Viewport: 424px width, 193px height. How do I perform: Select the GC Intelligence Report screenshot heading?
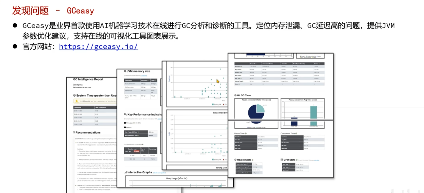88,79
